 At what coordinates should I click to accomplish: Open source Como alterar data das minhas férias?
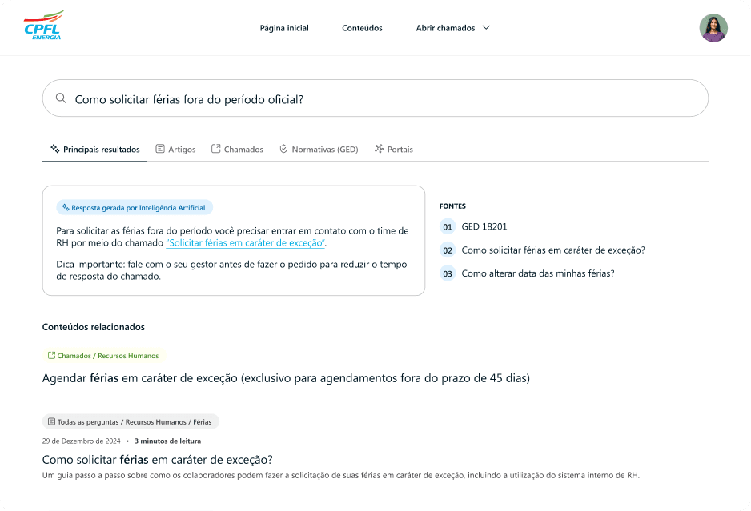point(538,273)
